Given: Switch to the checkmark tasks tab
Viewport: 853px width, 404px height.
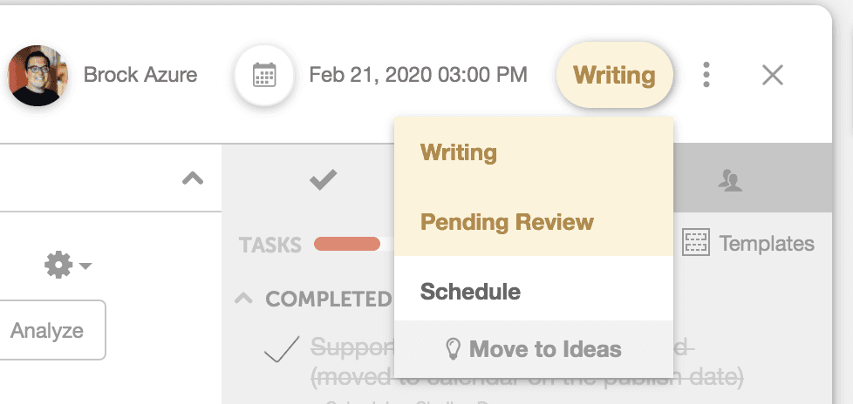Looking at the screenshot, I should (x=323, y=179).
